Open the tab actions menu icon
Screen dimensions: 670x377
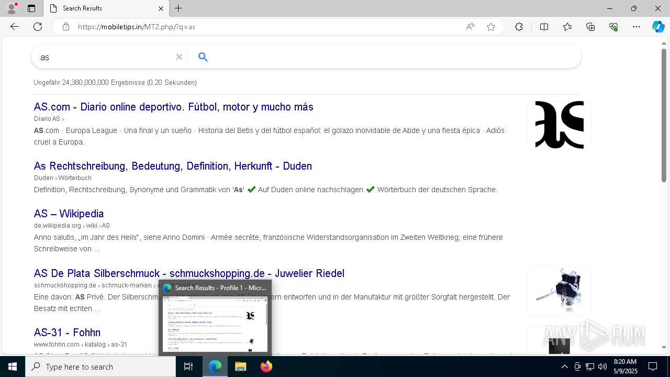pos(31,8)
